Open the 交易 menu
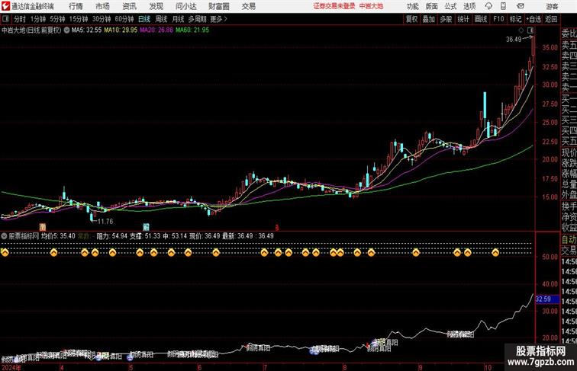577x371 pixels. pos(248,6)
